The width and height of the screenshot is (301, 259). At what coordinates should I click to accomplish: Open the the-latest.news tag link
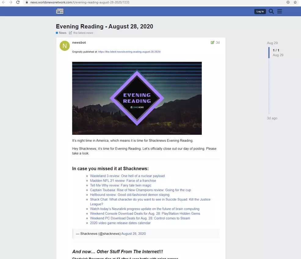(83, 33)
